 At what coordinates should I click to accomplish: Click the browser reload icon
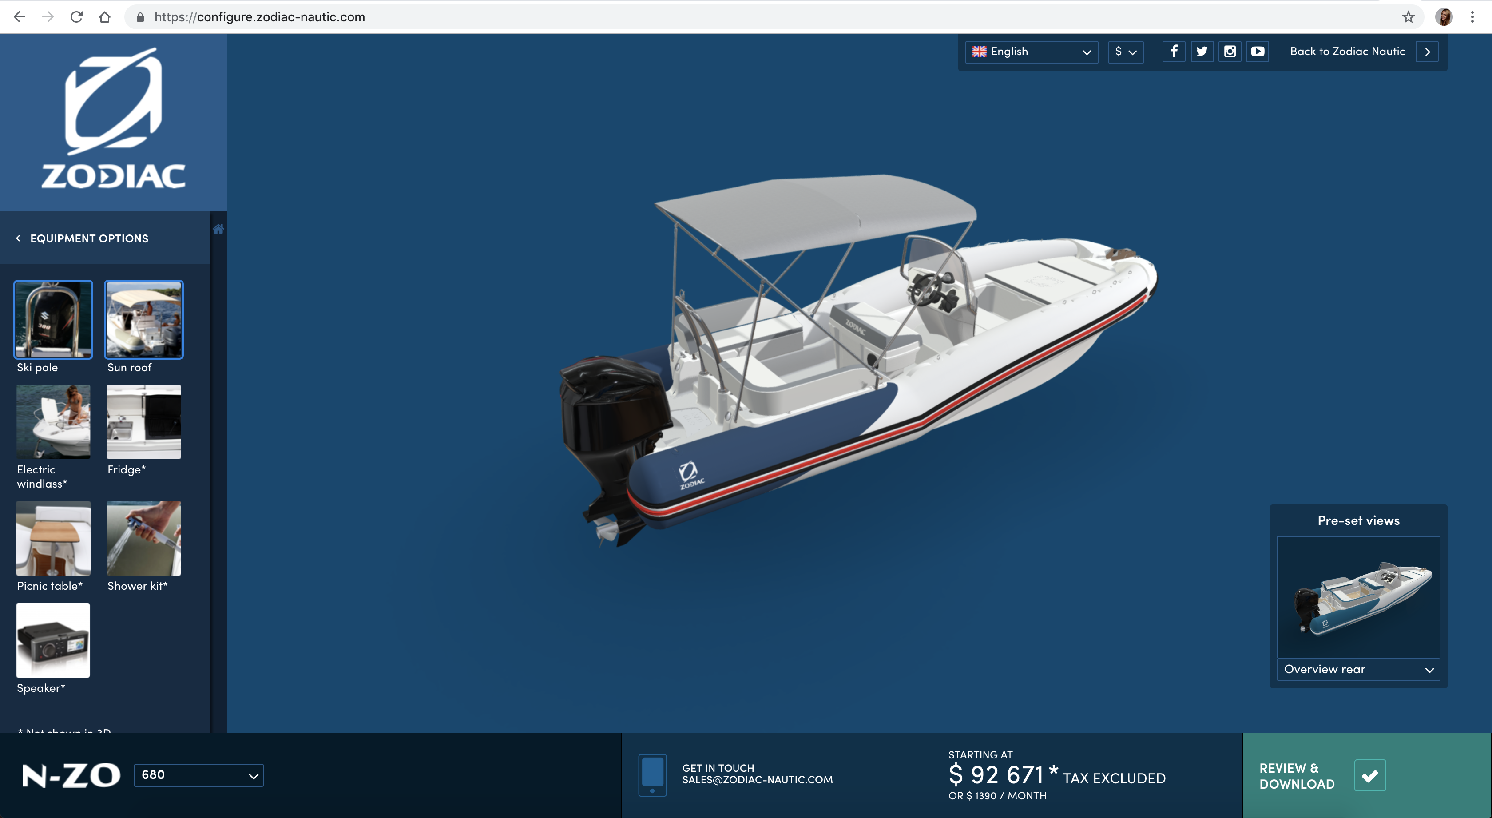tap(76, 17)
